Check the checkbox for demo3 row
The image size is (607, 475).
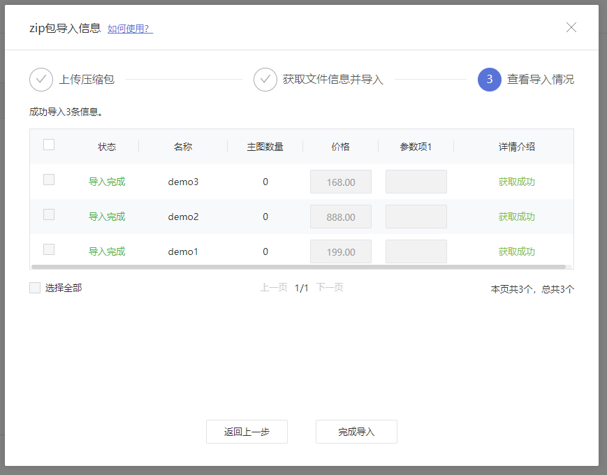point(48,179)
